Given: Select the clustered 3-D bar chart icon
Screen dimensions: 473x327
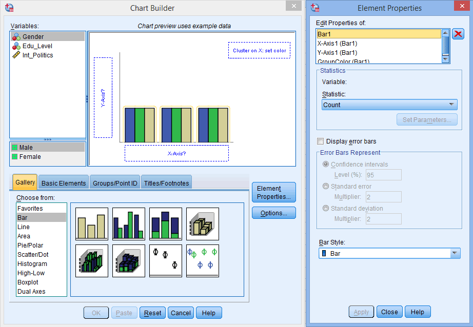Looking at the screenshot, I should (91, 260).
